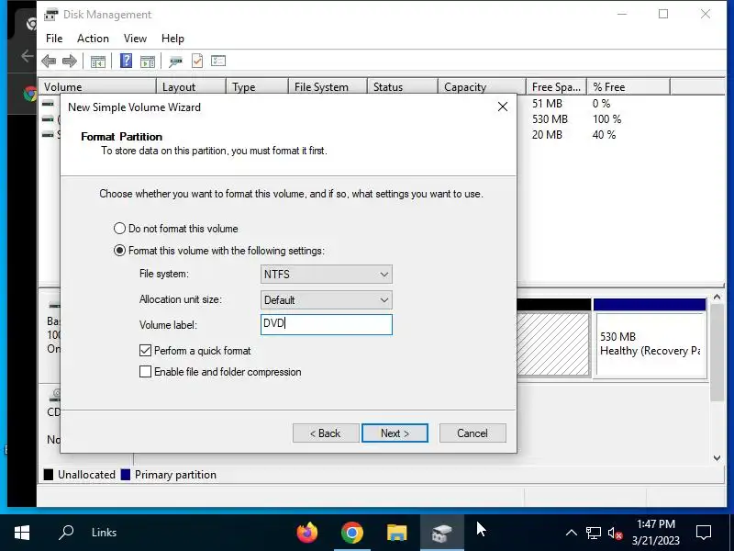
Task: Click the Next button in wizard
Action: point(395,433)
